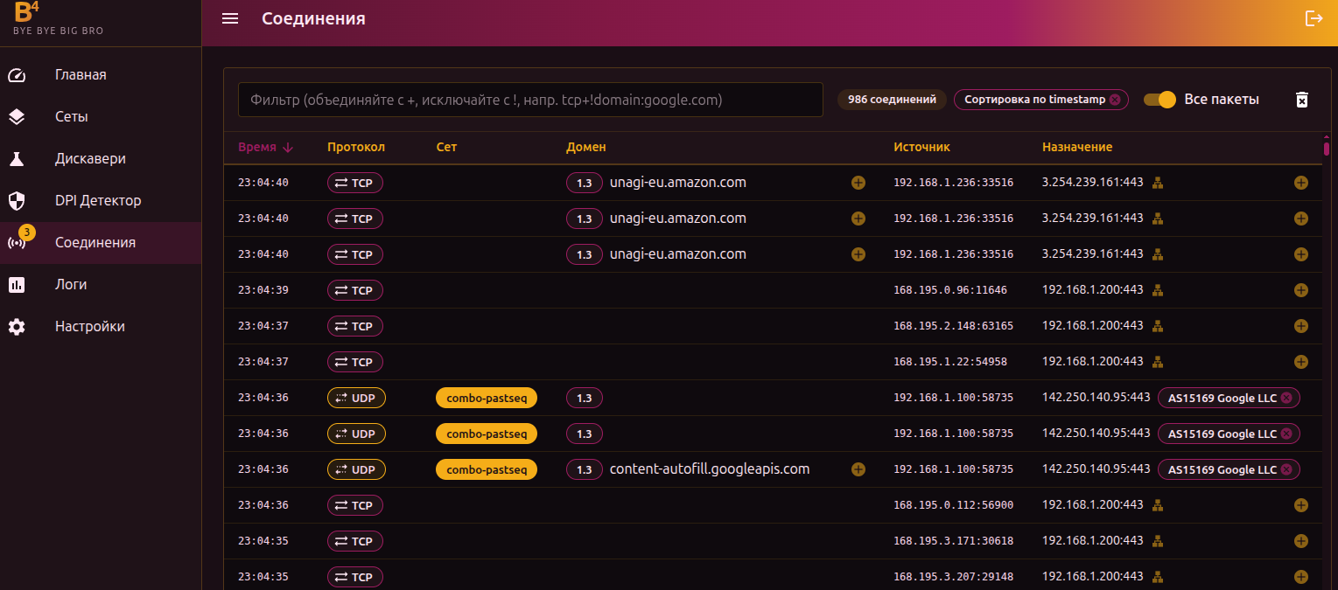
Task: Click plus icon next to content-autofill.googleapis.com
Action: click(858, 469)
